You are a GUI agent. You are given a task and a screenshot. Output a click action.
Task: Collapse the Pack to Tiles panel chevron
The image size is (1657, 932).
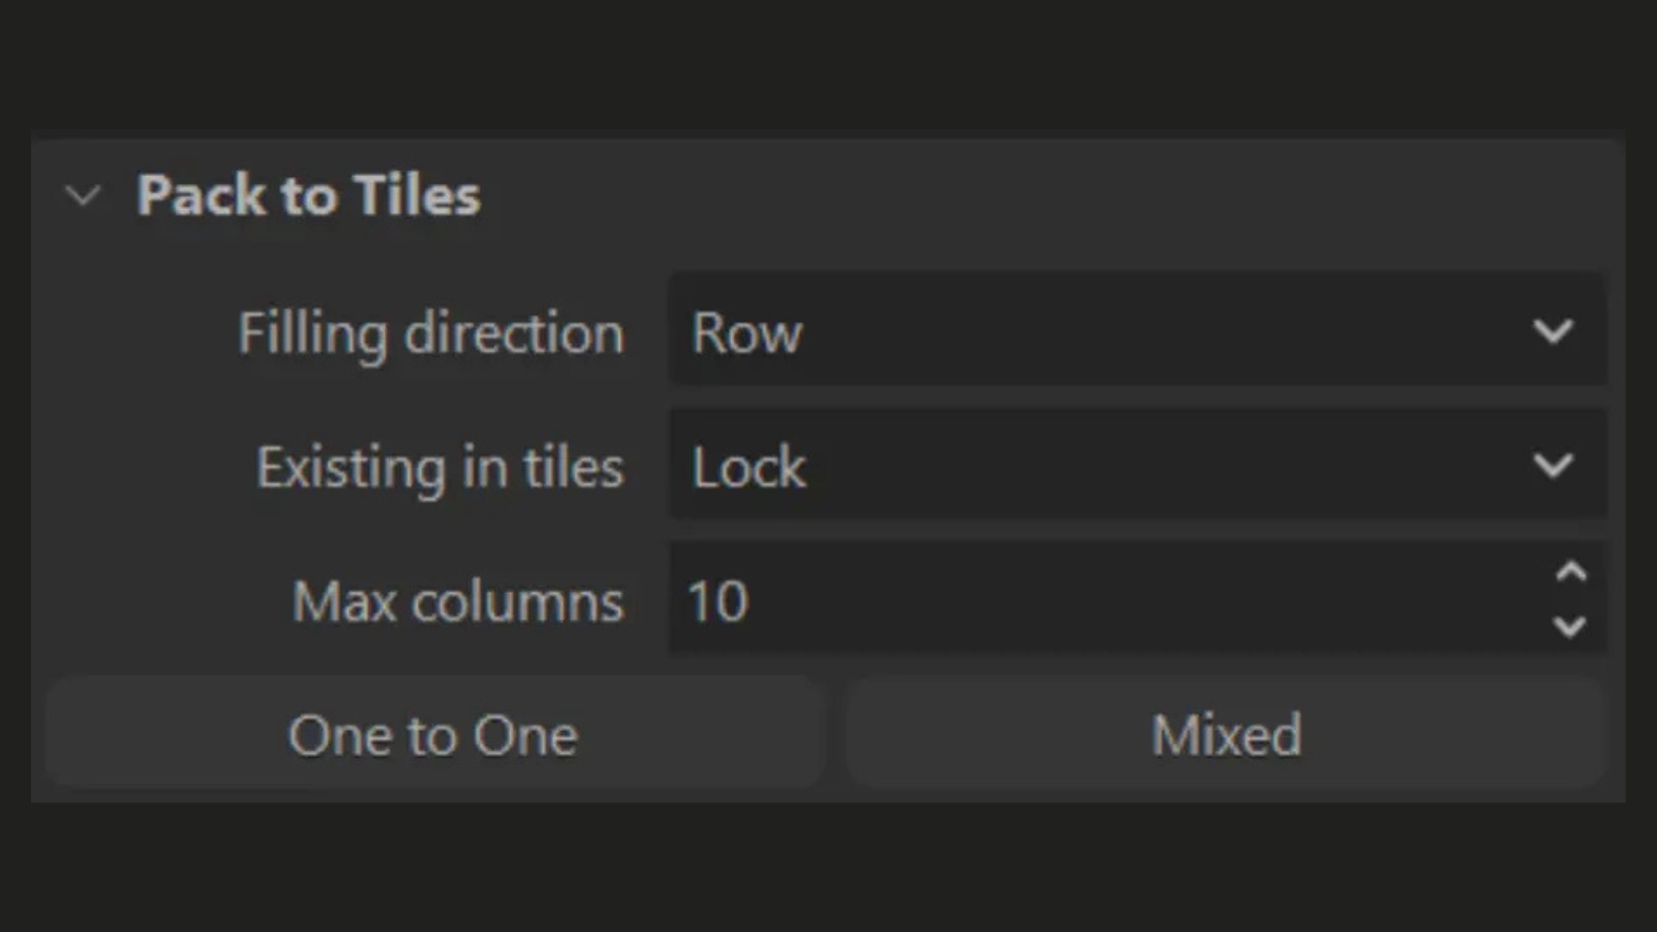pos(84,195)
